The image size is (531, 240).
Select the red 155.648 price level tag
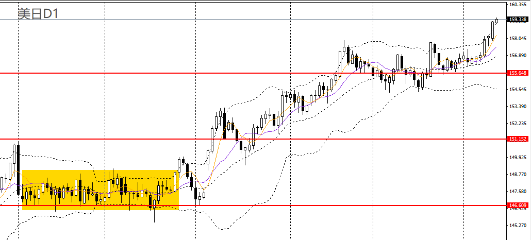coord(518,73)
